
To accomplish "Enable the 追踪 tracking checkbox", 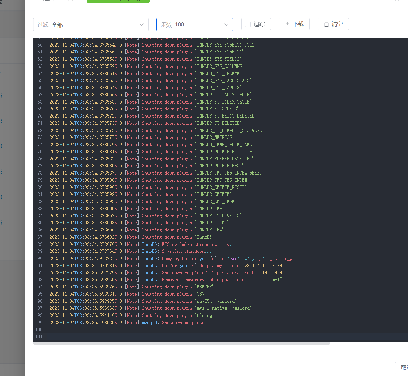I will pos(248,24).
